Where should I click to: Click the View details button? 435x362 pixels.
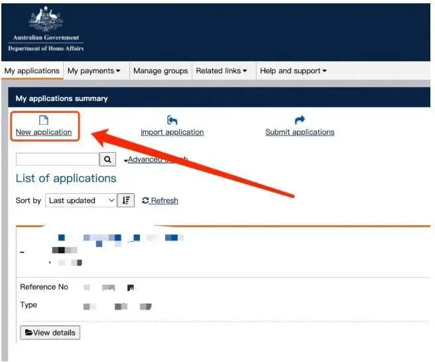point(50,333)
